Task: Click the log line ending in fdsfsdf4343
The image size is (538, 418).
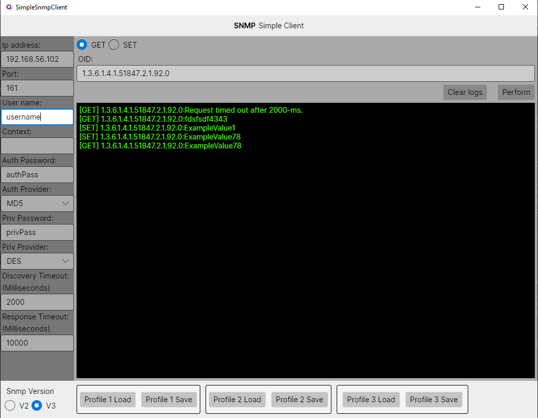Action: pos(153,119)
